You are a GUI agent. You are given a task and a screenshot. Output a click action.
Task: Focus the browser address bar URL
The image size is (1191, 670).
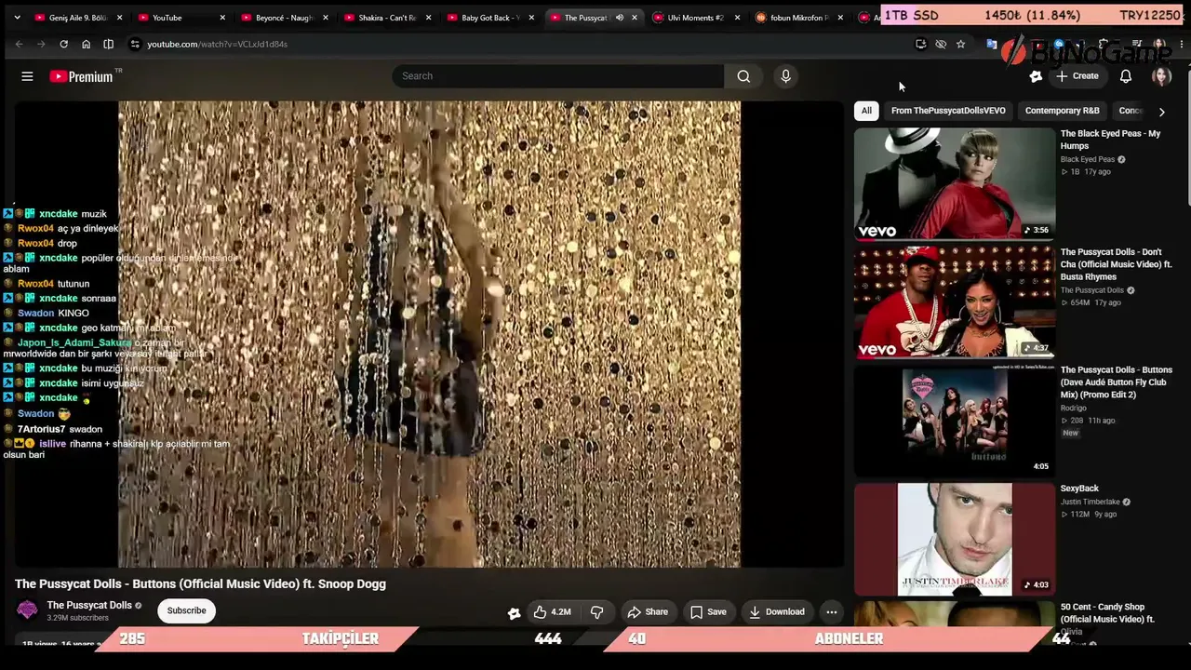(x=217, y=44)
